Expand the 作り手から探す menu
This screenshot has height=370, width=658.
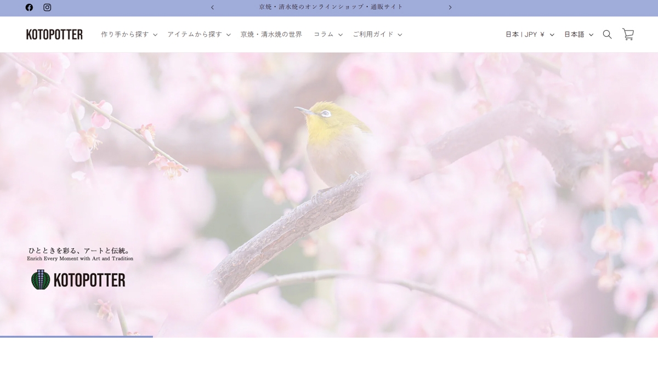[129, 34]
